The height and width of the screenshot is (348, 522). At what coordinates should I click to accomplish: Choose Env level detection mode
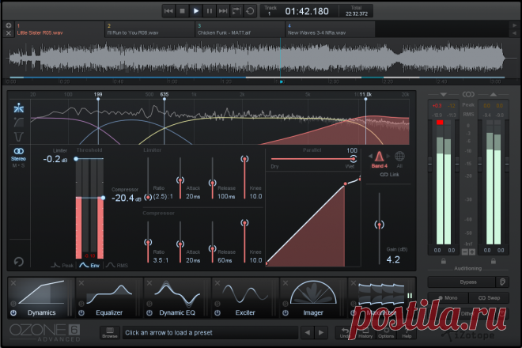coord(89,266)
